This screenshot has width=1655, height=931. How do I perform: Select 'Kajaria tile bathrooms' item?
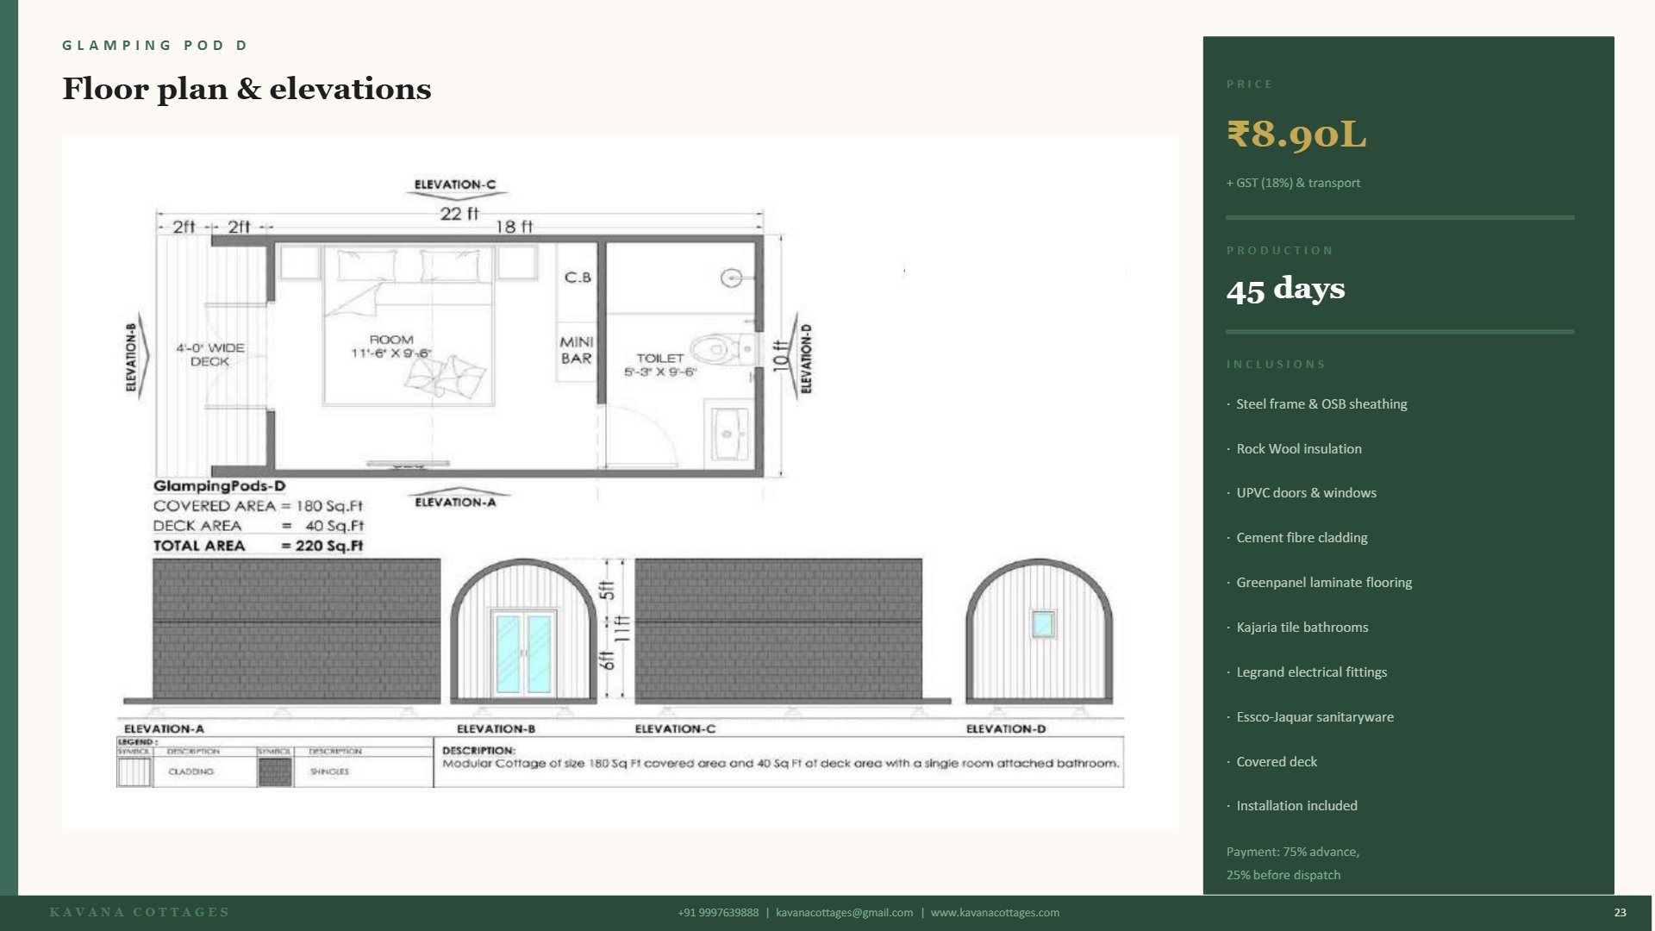1302,628
